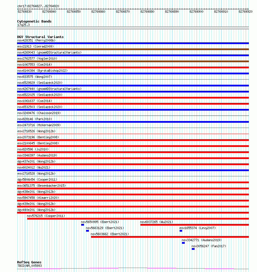Select the esv21913 (Conrad2009) variant label
Image resolution: width=257 pixels, height=272 pixels.
click(36, 46)
